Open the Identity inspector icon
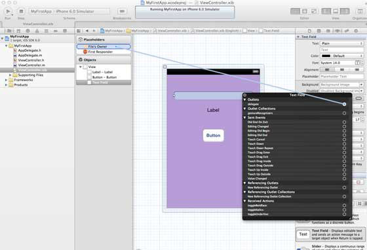 click(328, 31)
